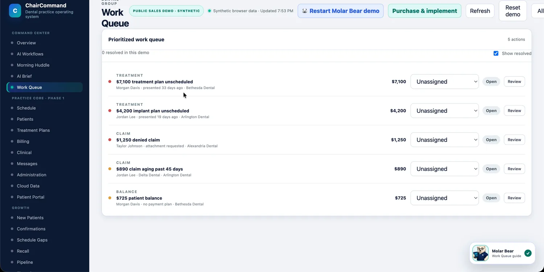
Task: Toggle the Show resolved checkbox
Action: pyautogui.click(x=496, y=53)
